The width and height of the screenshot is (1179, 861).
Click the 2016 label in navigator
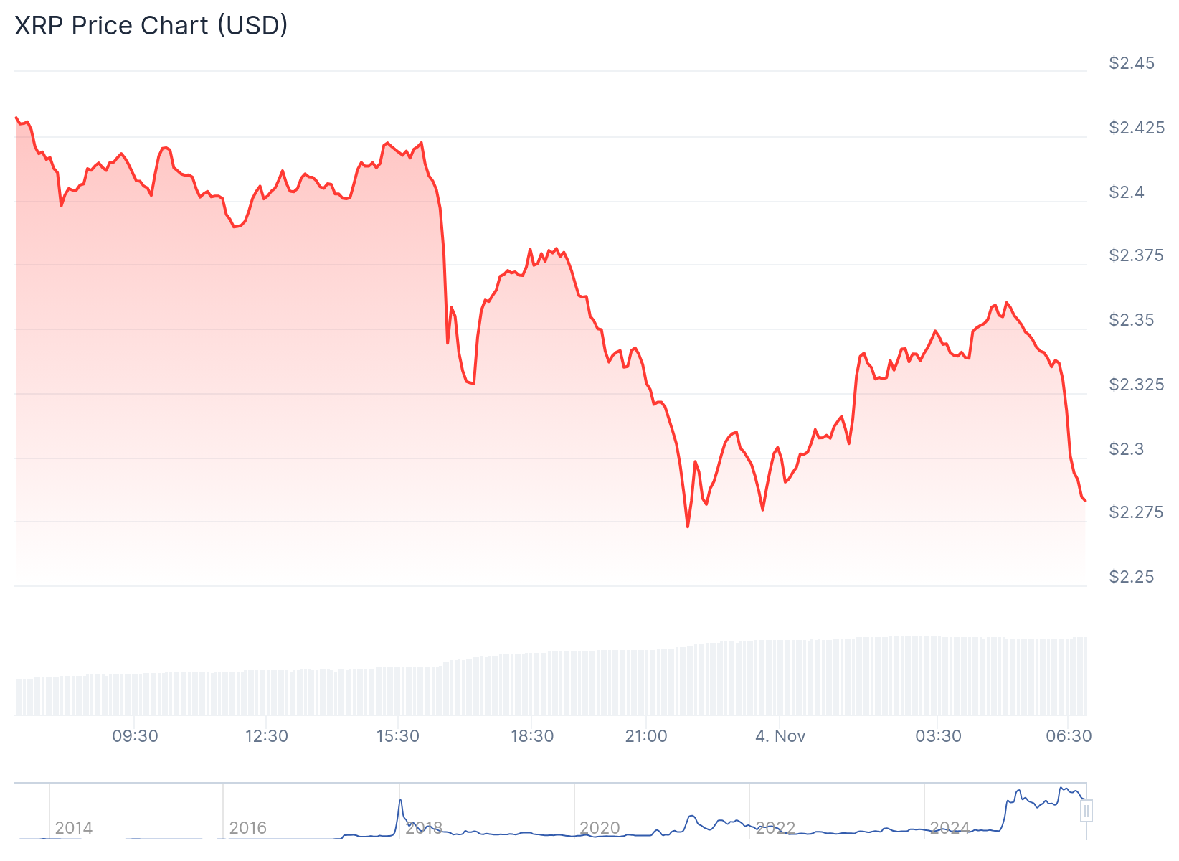point(248,828)
